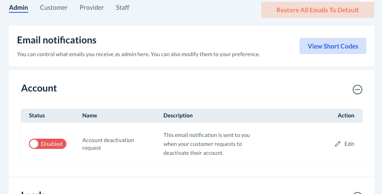Open the Provider tab
Viewport: 382px width, 194px height.
(x=91, y=8)
